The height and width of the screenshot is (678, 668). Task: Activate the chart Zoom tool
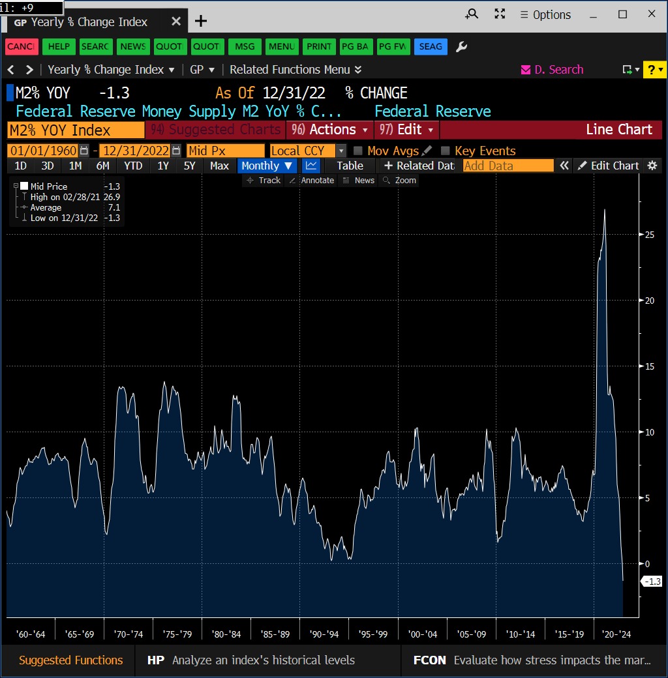pyautogui.click(x=399, y=181)
